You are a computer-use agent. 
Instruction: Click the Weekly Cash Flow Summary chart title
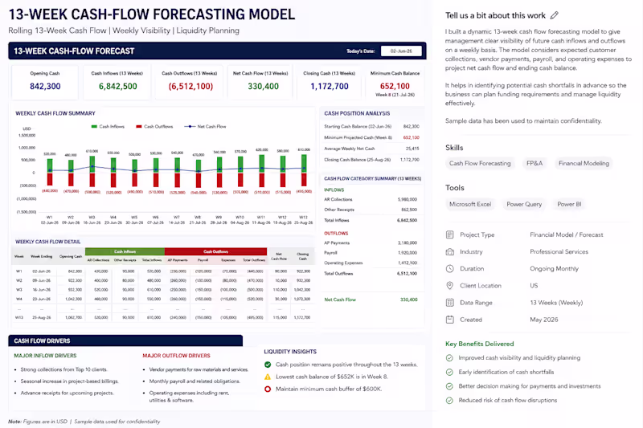(x=55, y=113)
